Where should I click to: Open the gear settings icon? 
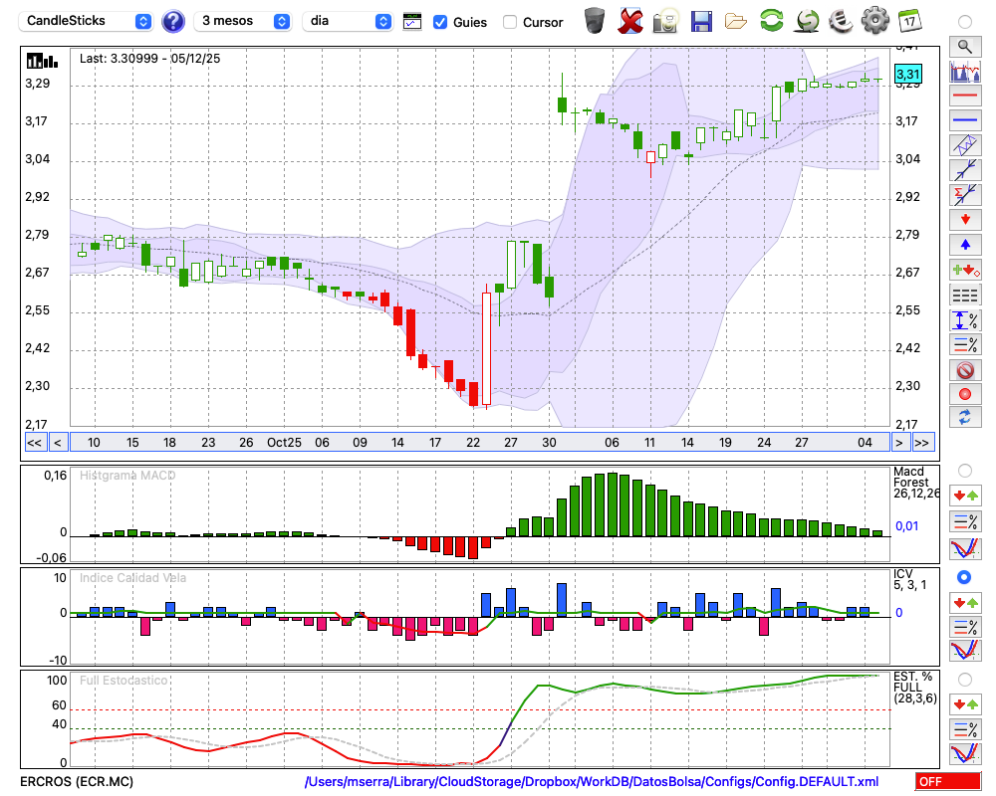click(x=874, y=21)
